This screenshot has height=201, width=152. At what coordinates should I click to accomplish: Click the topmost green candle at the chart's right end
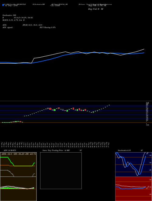tap(109, 105)
